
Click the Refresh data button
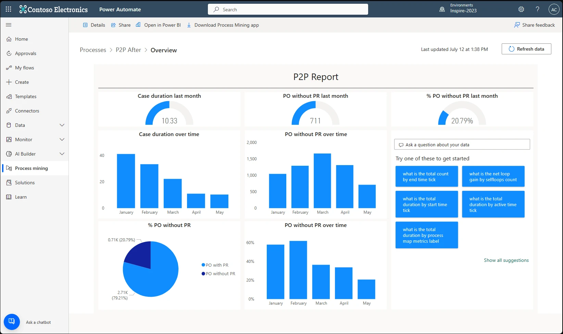pyautogui.click(x=526, y=49)
